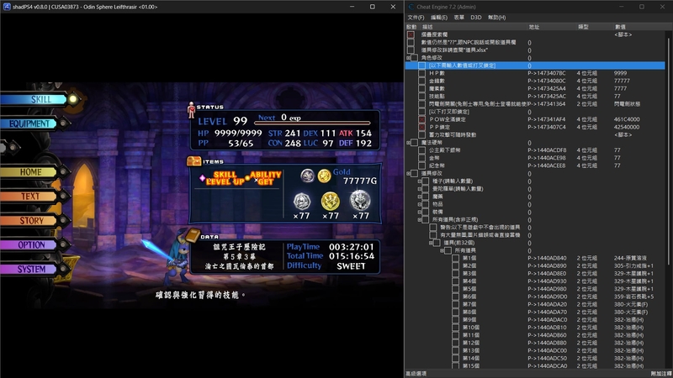Click 附加註釋 at Cheat Engine bottom right

tap(661, 374)
